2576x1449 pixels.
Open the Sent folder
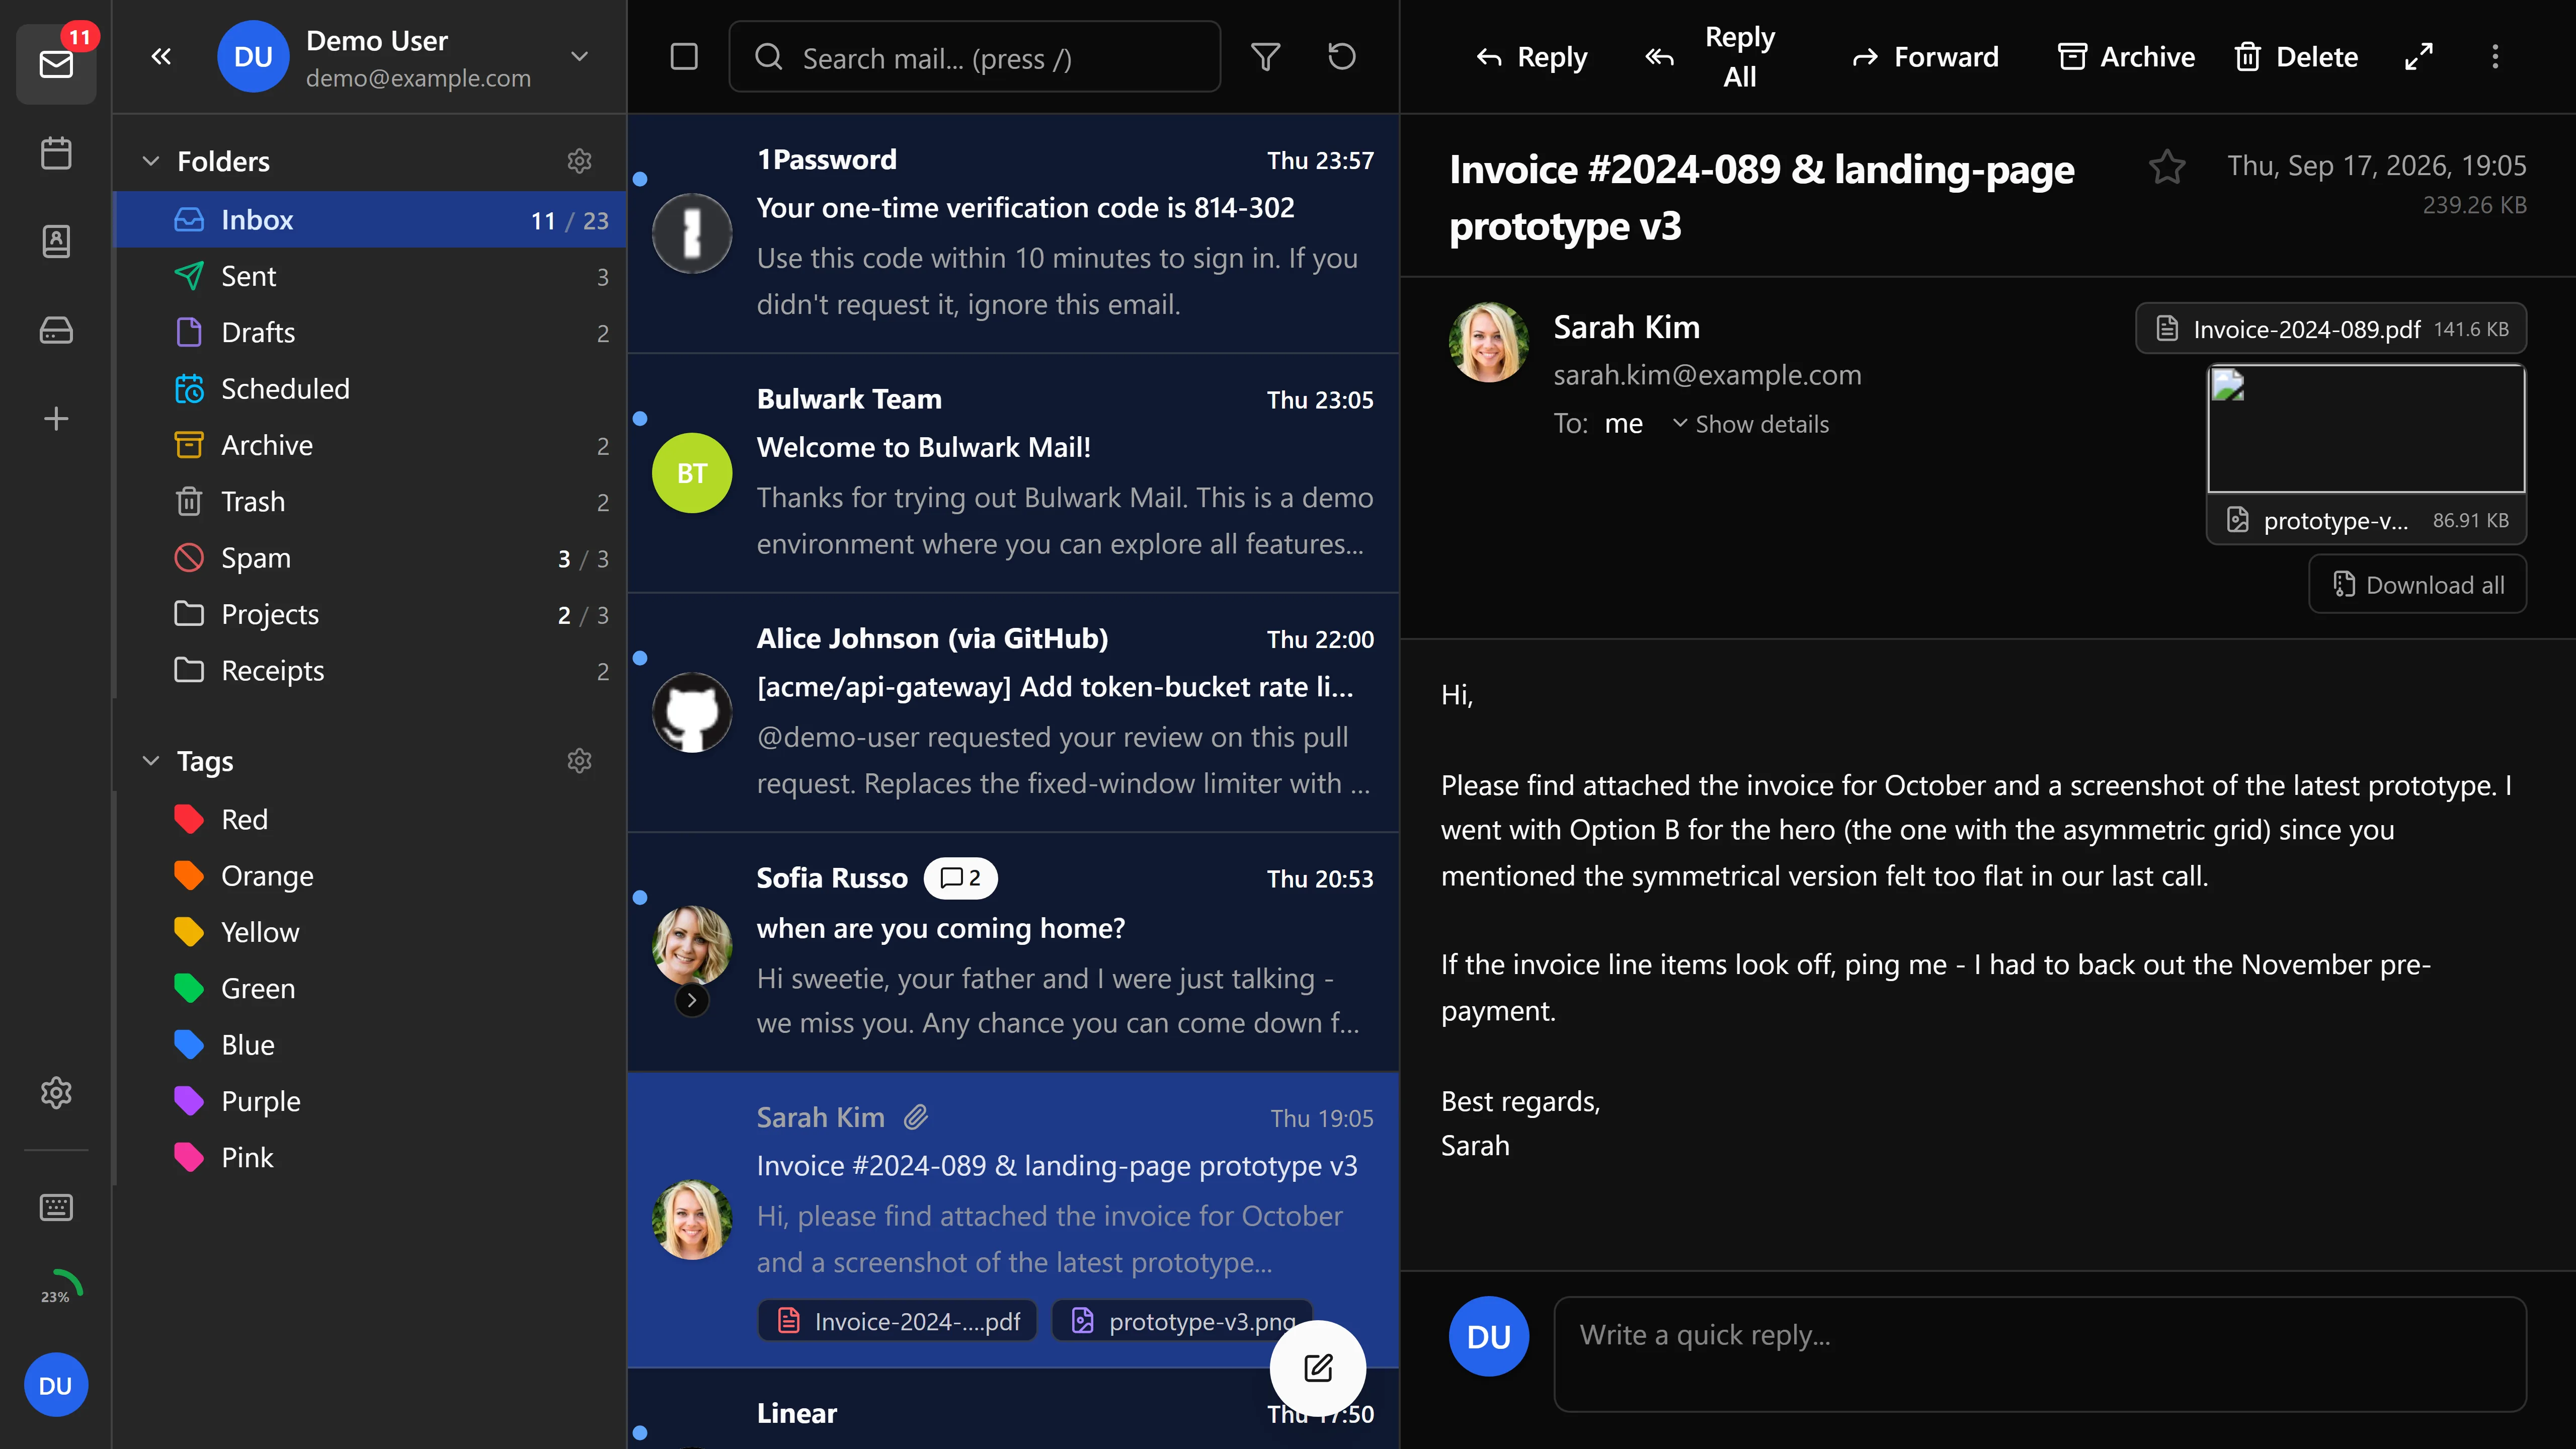370,276
